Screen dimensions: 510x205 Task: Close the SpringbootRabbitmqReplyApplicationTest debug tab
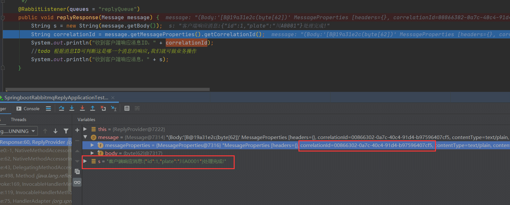tap(113, 98)
